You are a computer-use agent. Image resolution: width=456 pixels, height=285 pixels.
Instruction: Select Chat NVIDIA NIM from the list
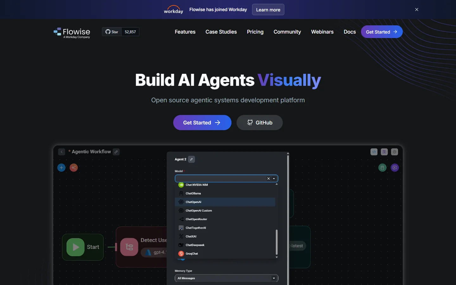(x=225, y=185)
